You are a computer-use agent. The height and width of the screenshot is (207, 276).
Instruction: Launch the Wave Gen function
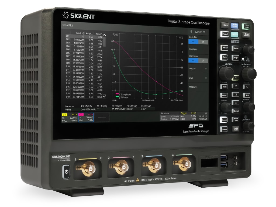(235, 119)
